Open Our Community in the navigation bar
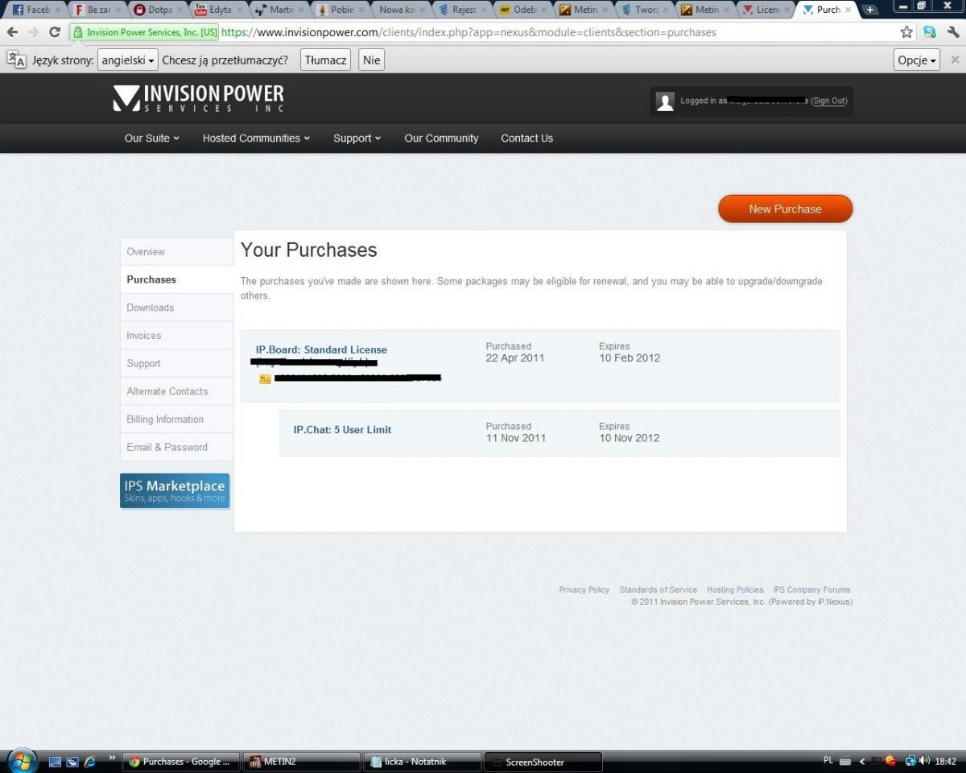Screen dimensions: 966x773 point(441,138)
